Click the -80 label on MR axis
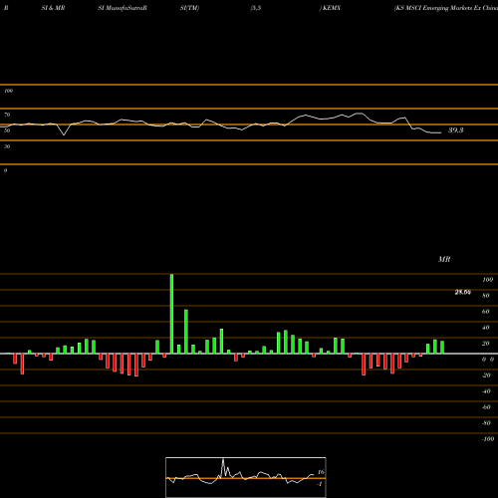 [x=486, y=423]
